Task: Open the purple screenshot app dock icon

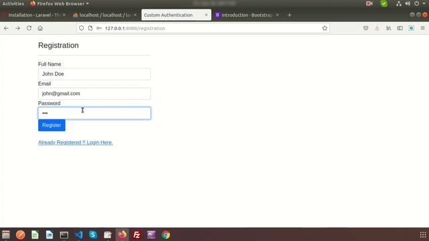Action: (x=151, y=235)
